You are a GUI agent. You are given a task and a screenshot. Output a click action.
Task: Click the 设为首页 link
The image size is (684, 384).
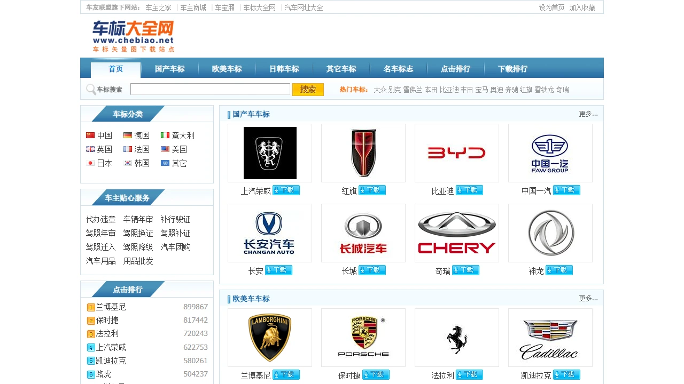(x=551, y=7)
